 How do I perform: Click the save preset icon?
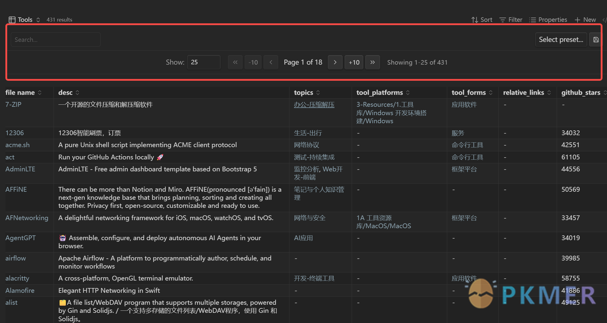point(596,39)
